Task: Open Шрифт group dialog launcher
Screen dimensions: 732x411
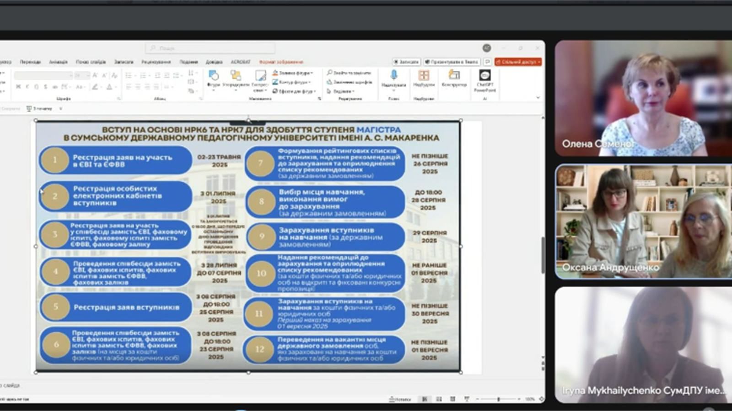Action: click(x=118, y=98)
